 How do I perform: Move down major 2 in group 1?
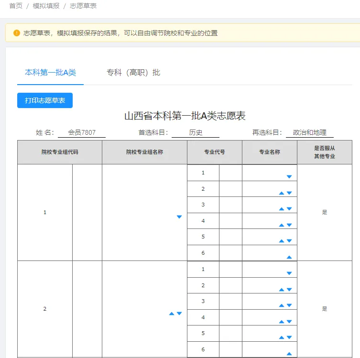289,193
